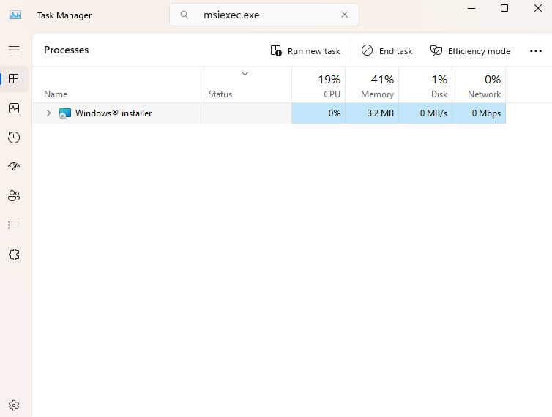The height and width of the screenshot is (417, 552).
Task: Click the Windows installer process icon
Action: (64, 113)
